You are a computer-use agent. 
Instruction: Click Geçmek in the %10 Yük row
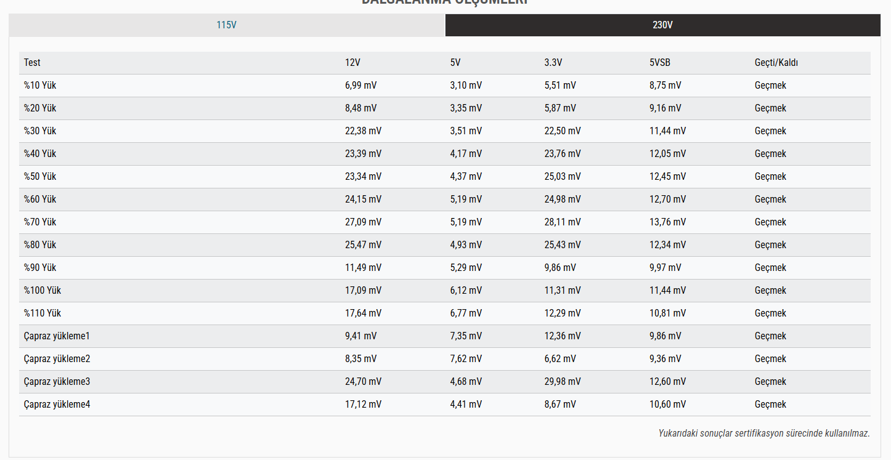(x=771, y=86)
